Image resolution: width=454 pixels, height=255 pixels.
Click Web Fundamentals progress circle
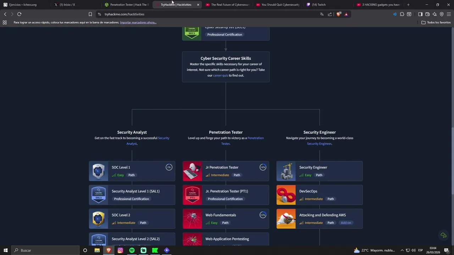click(263, 215)
